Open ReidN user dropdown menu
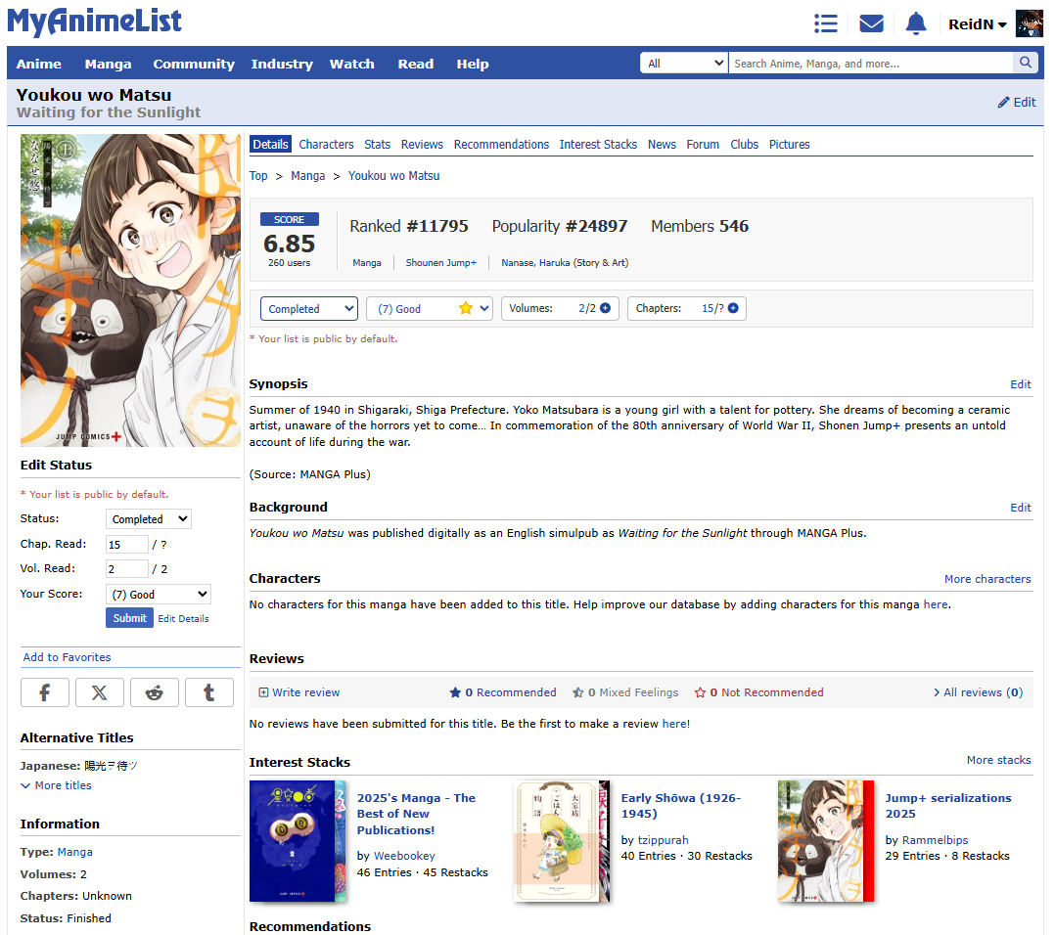This screenshot has height=935, width=1055. pyautogui.click(x=977, y=24)
